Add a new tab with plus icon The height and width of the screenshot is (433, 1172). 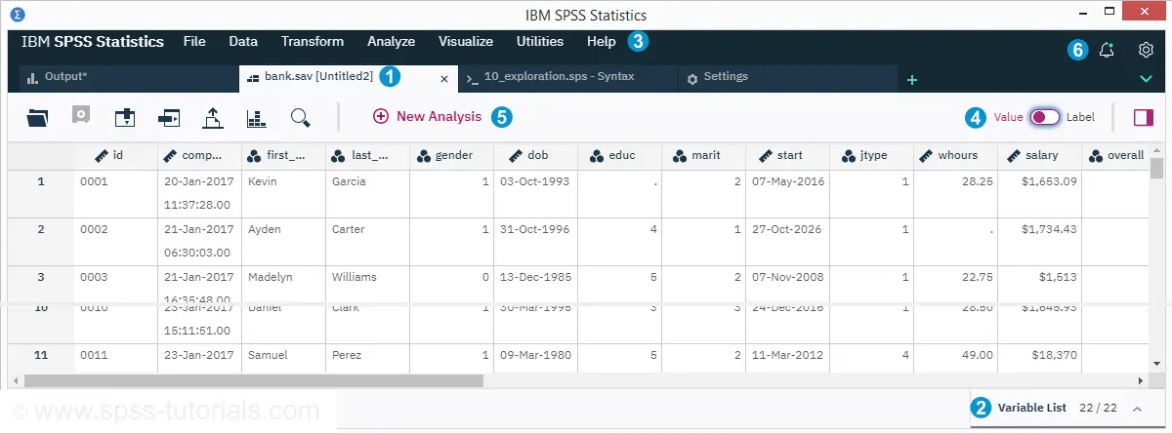coord(912,80)
